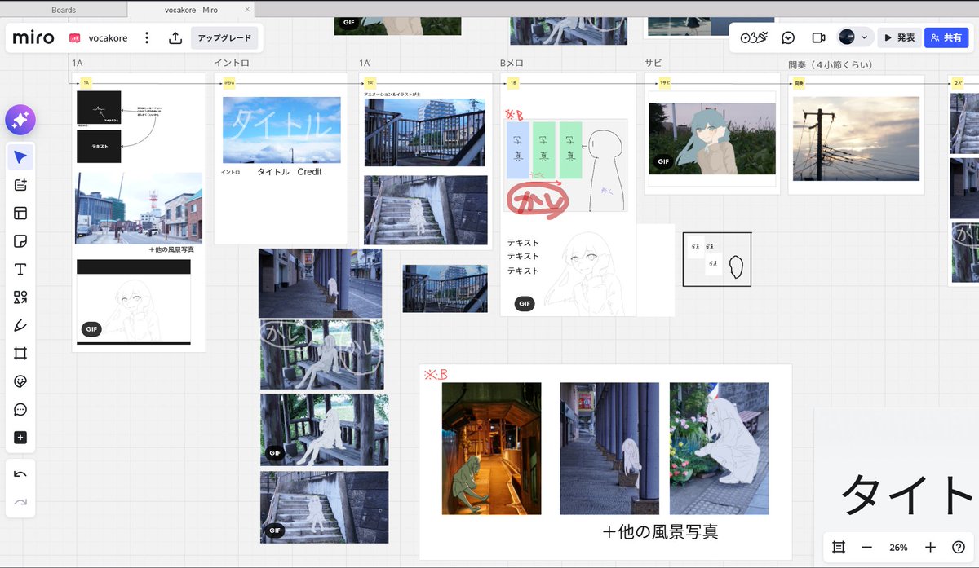Click the 発表 present button

click(899, 37)
